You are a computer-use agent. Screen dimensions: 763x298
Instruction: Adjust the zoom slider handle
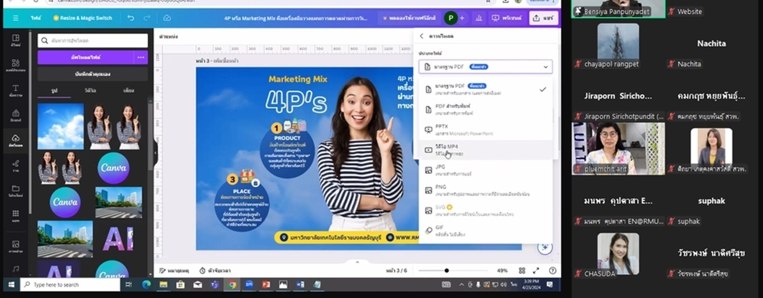(x=447, y=271)
